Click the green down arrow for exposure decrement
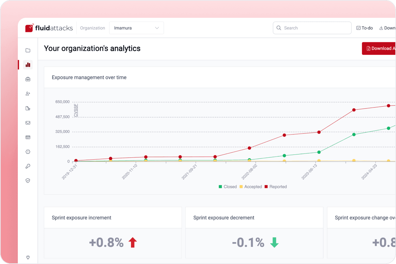Screen dimensions: 396x264 point(274,243)
